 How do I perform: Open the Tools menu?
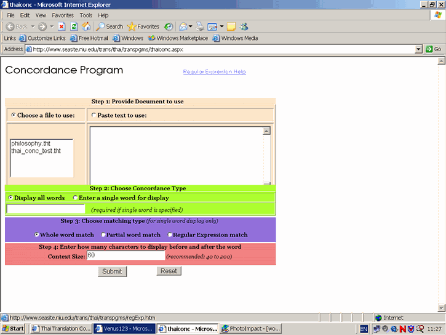(86, 15)
